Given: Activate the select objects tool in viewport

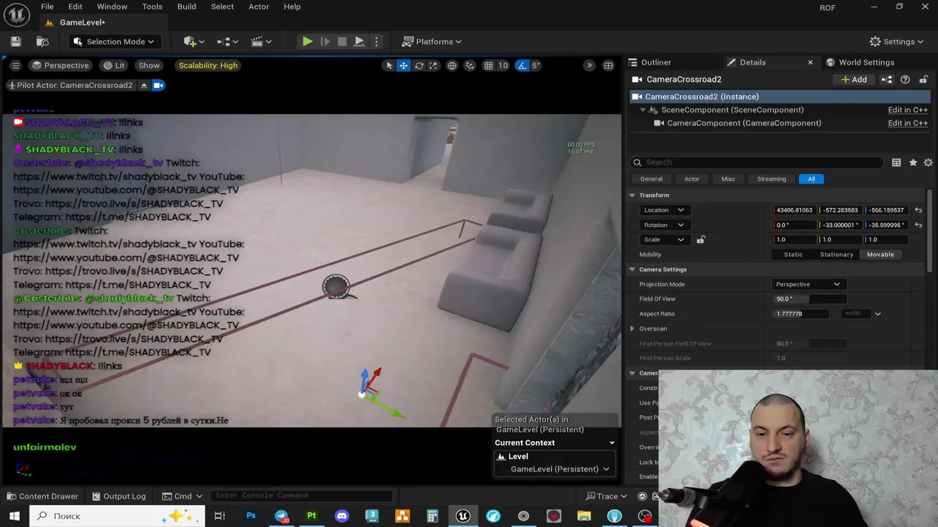Looking at the screenshot, I should (x=389, y=65).
